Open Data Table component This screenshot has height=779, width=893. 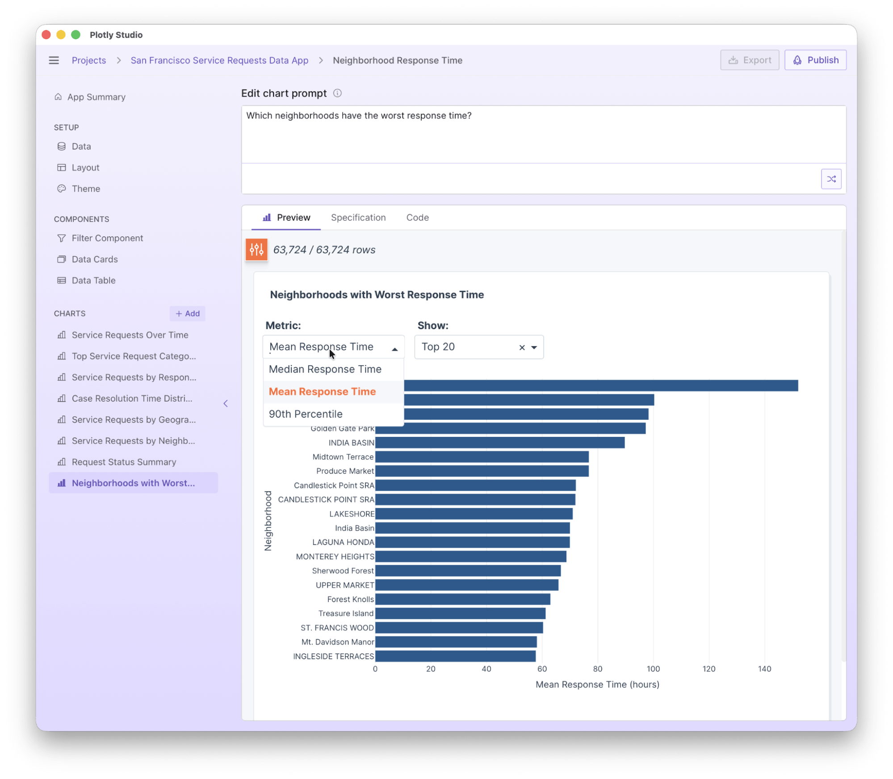[x=93, y=281]
